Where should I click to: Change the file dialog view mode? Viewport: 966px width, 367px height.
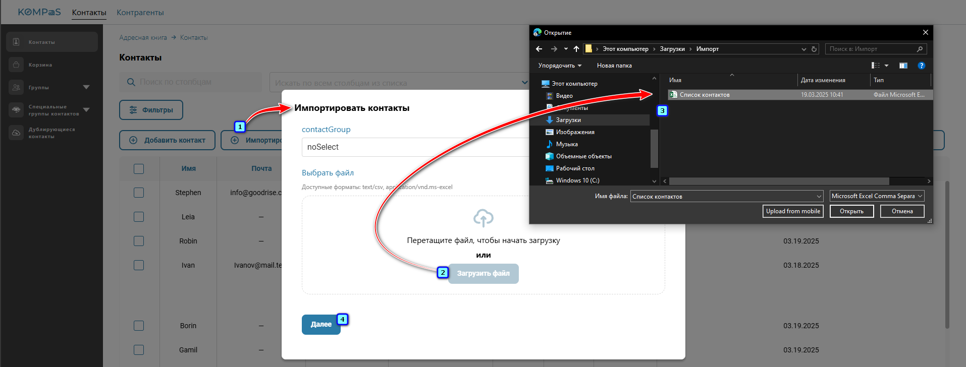click(876, 66)
